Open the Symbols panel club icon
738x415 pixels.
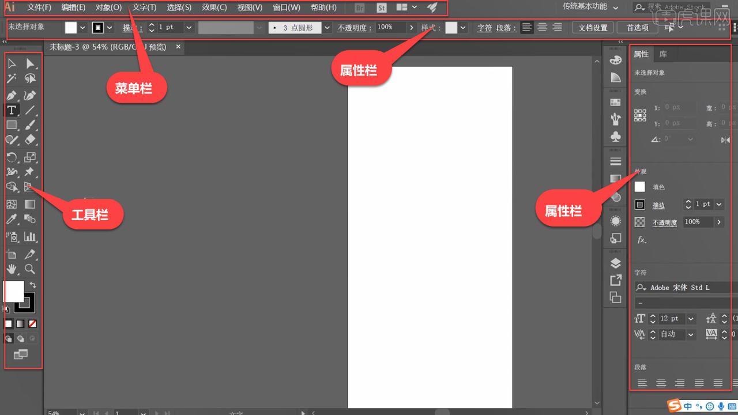(616, 137)
